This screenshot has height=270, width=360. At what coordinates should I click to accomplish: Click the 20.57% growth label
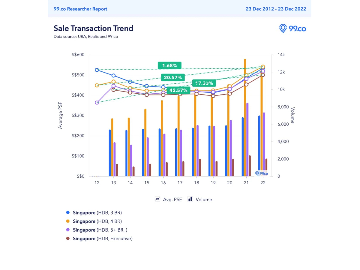pyautogui.click(x=172, y=78)
